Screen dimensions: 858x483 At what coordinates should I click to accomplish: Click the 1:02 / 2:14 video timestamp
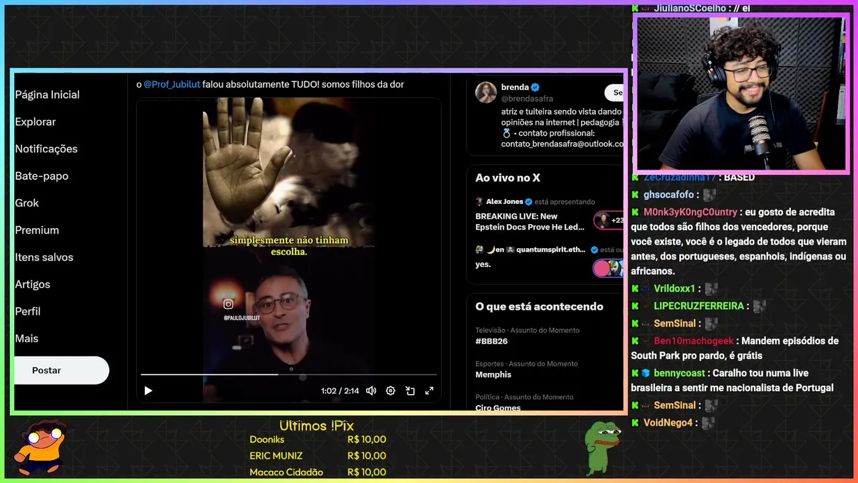click(x=340, y=390)
